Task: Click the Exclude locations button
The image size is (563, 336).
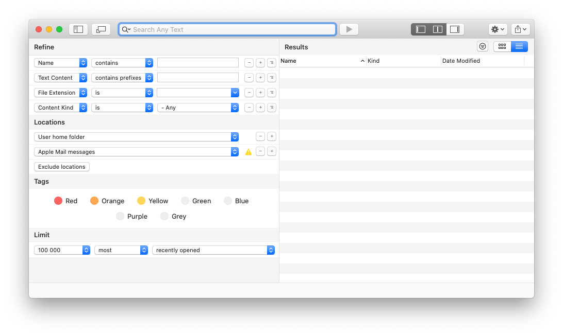Action: [62, 167]
